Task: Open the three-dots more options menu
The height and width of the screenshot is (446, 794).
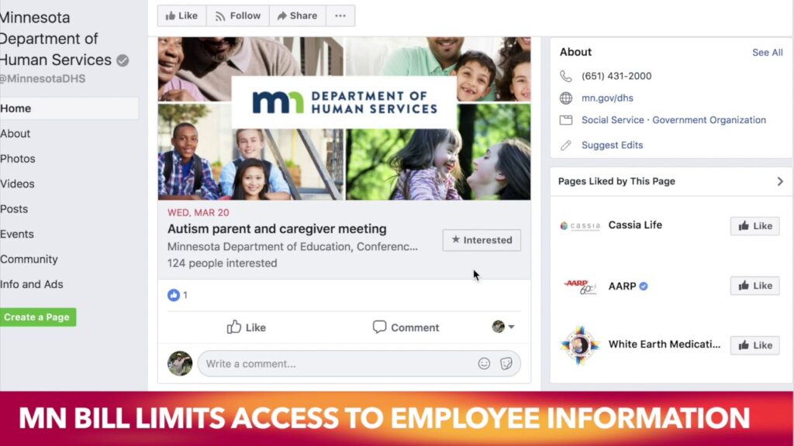Action: point(340,15)
